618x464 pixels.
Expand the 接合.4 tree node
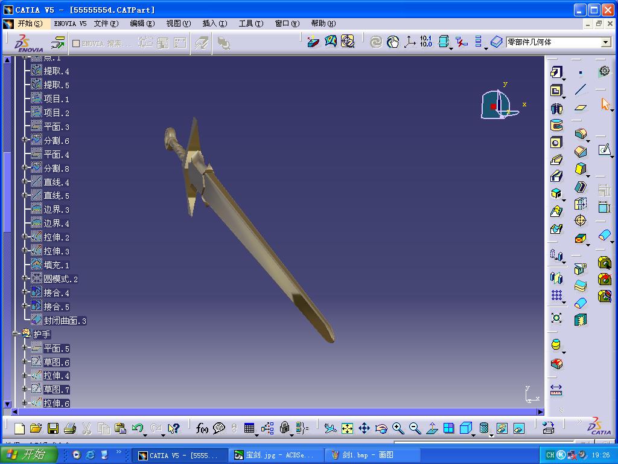(x=24, y=292)
